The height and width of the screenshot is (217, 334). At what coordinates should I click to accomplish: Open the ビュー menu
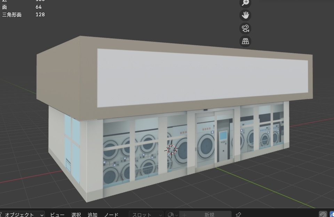click(57, 215)
